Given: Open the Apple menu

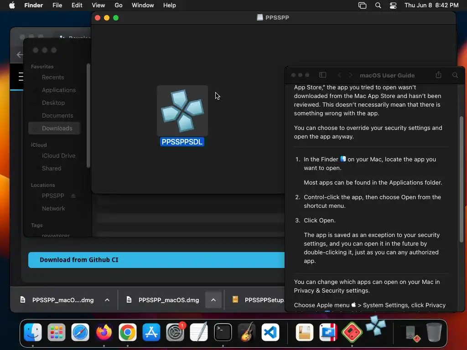Looking at the screenshot, I should tap(12, 5).
